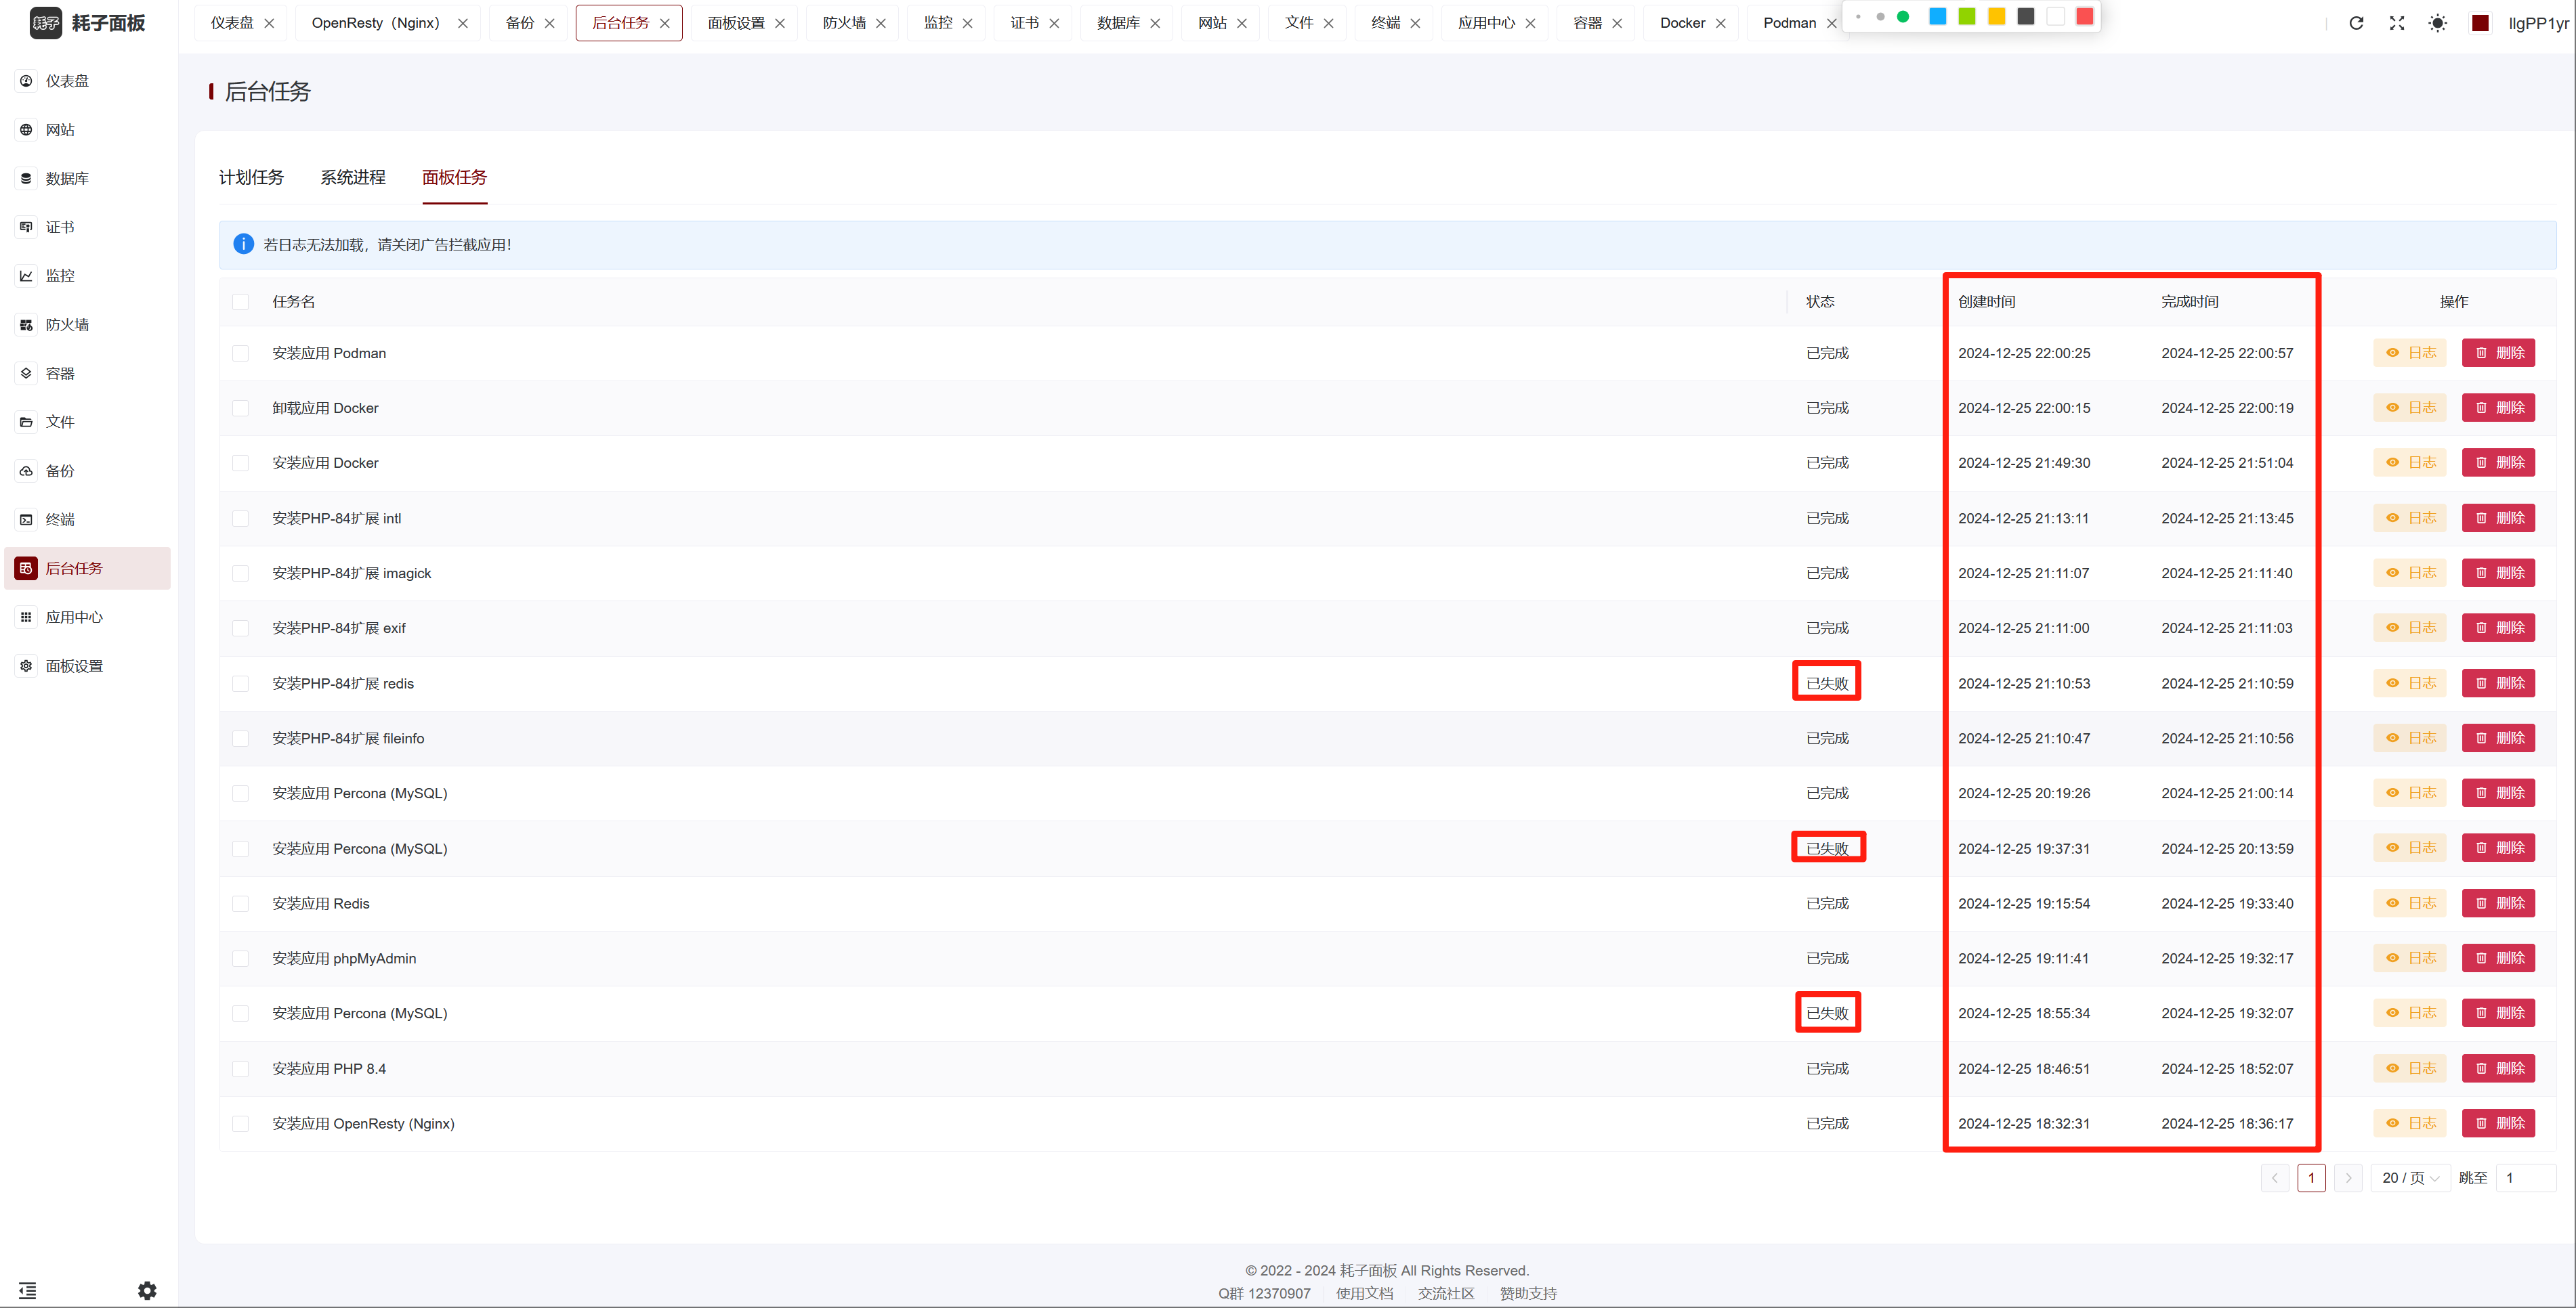This screenshot has width=2576, height=1308.
Task: Pick the red color swatch
Action: [2085, 16]
